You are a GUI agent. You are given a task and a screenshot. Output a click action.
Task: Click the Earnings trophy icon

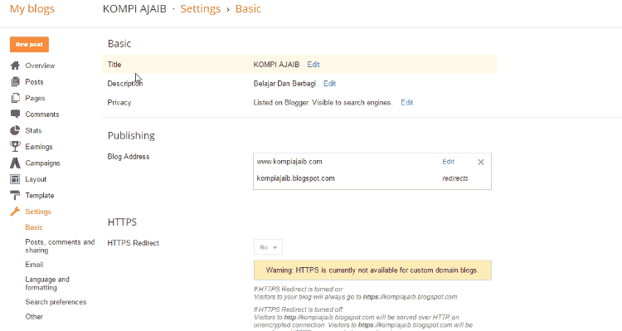click(x=15, y=147)
